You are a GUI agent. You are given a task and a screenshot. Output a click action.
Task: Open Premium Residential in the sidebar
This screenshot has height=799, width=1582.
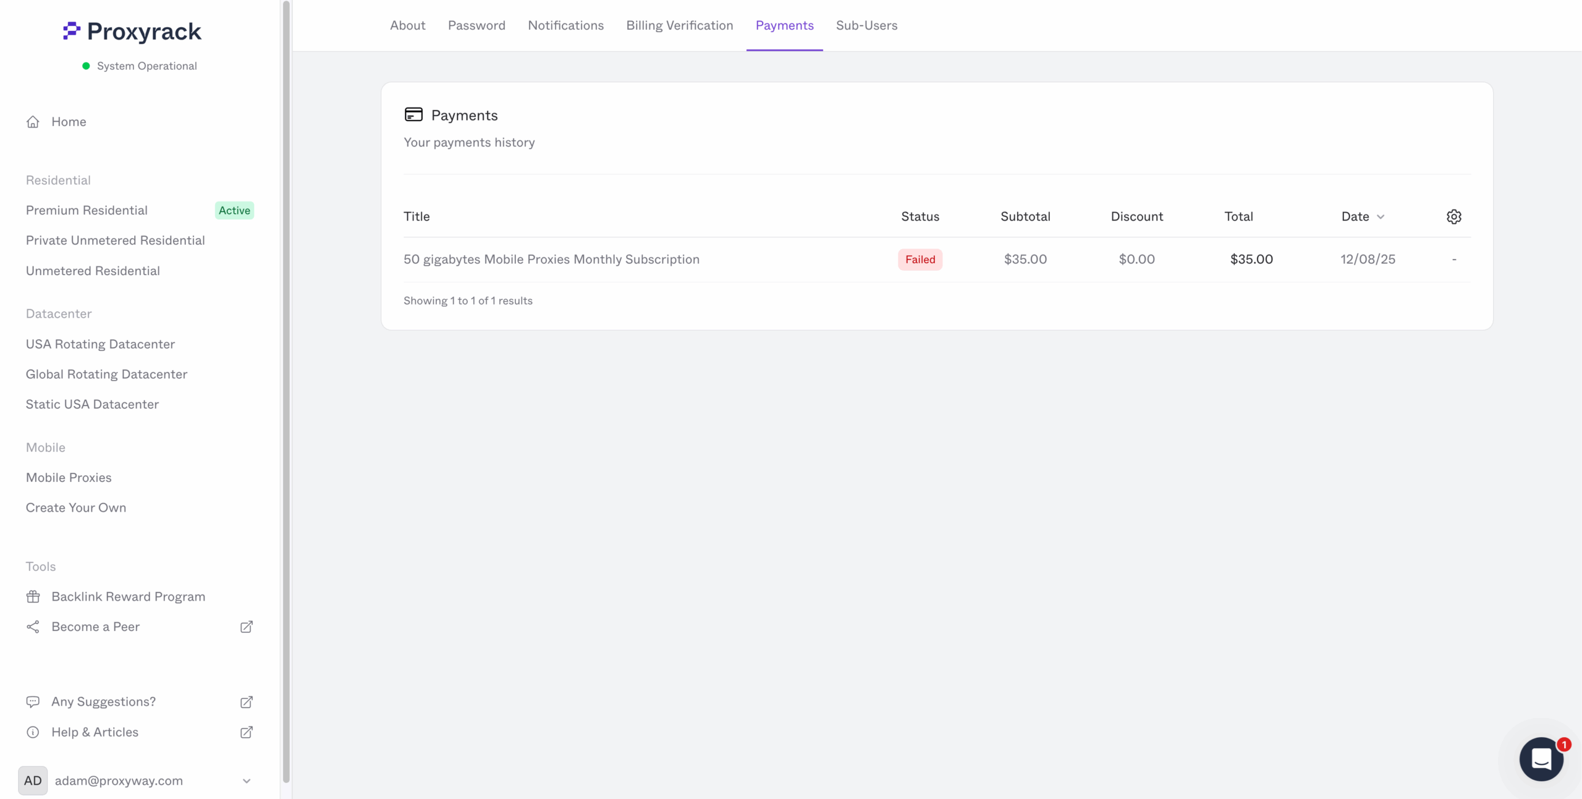(87, 210)
